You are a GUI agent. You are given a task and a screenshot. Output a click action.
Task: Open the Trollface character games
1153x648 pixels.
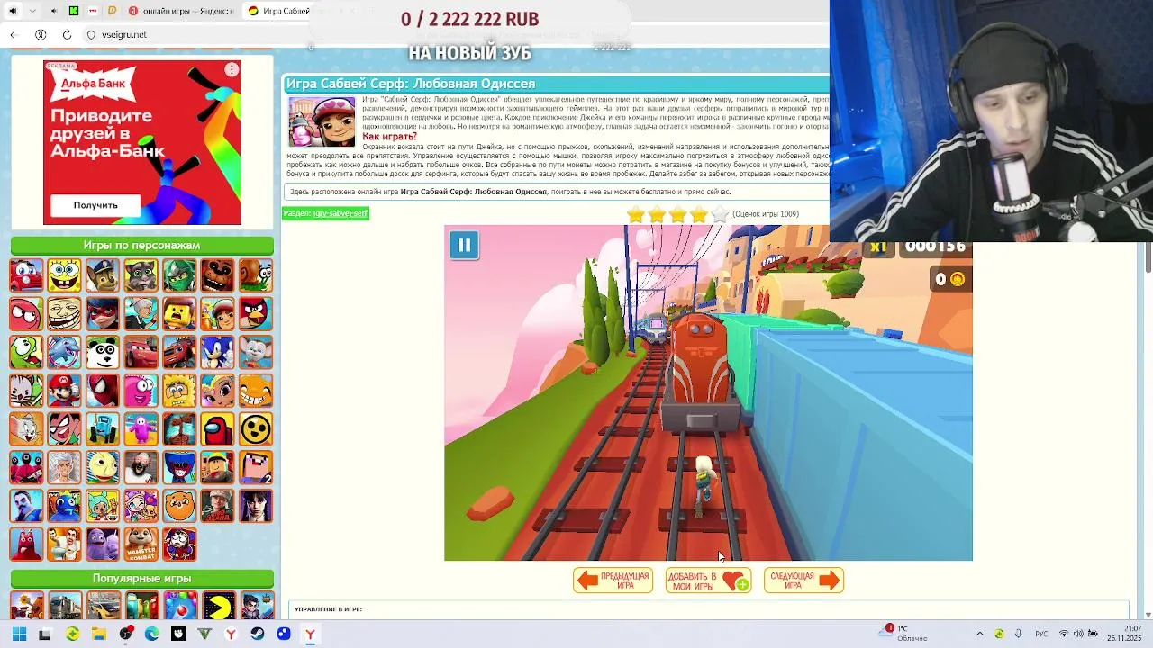64,314
